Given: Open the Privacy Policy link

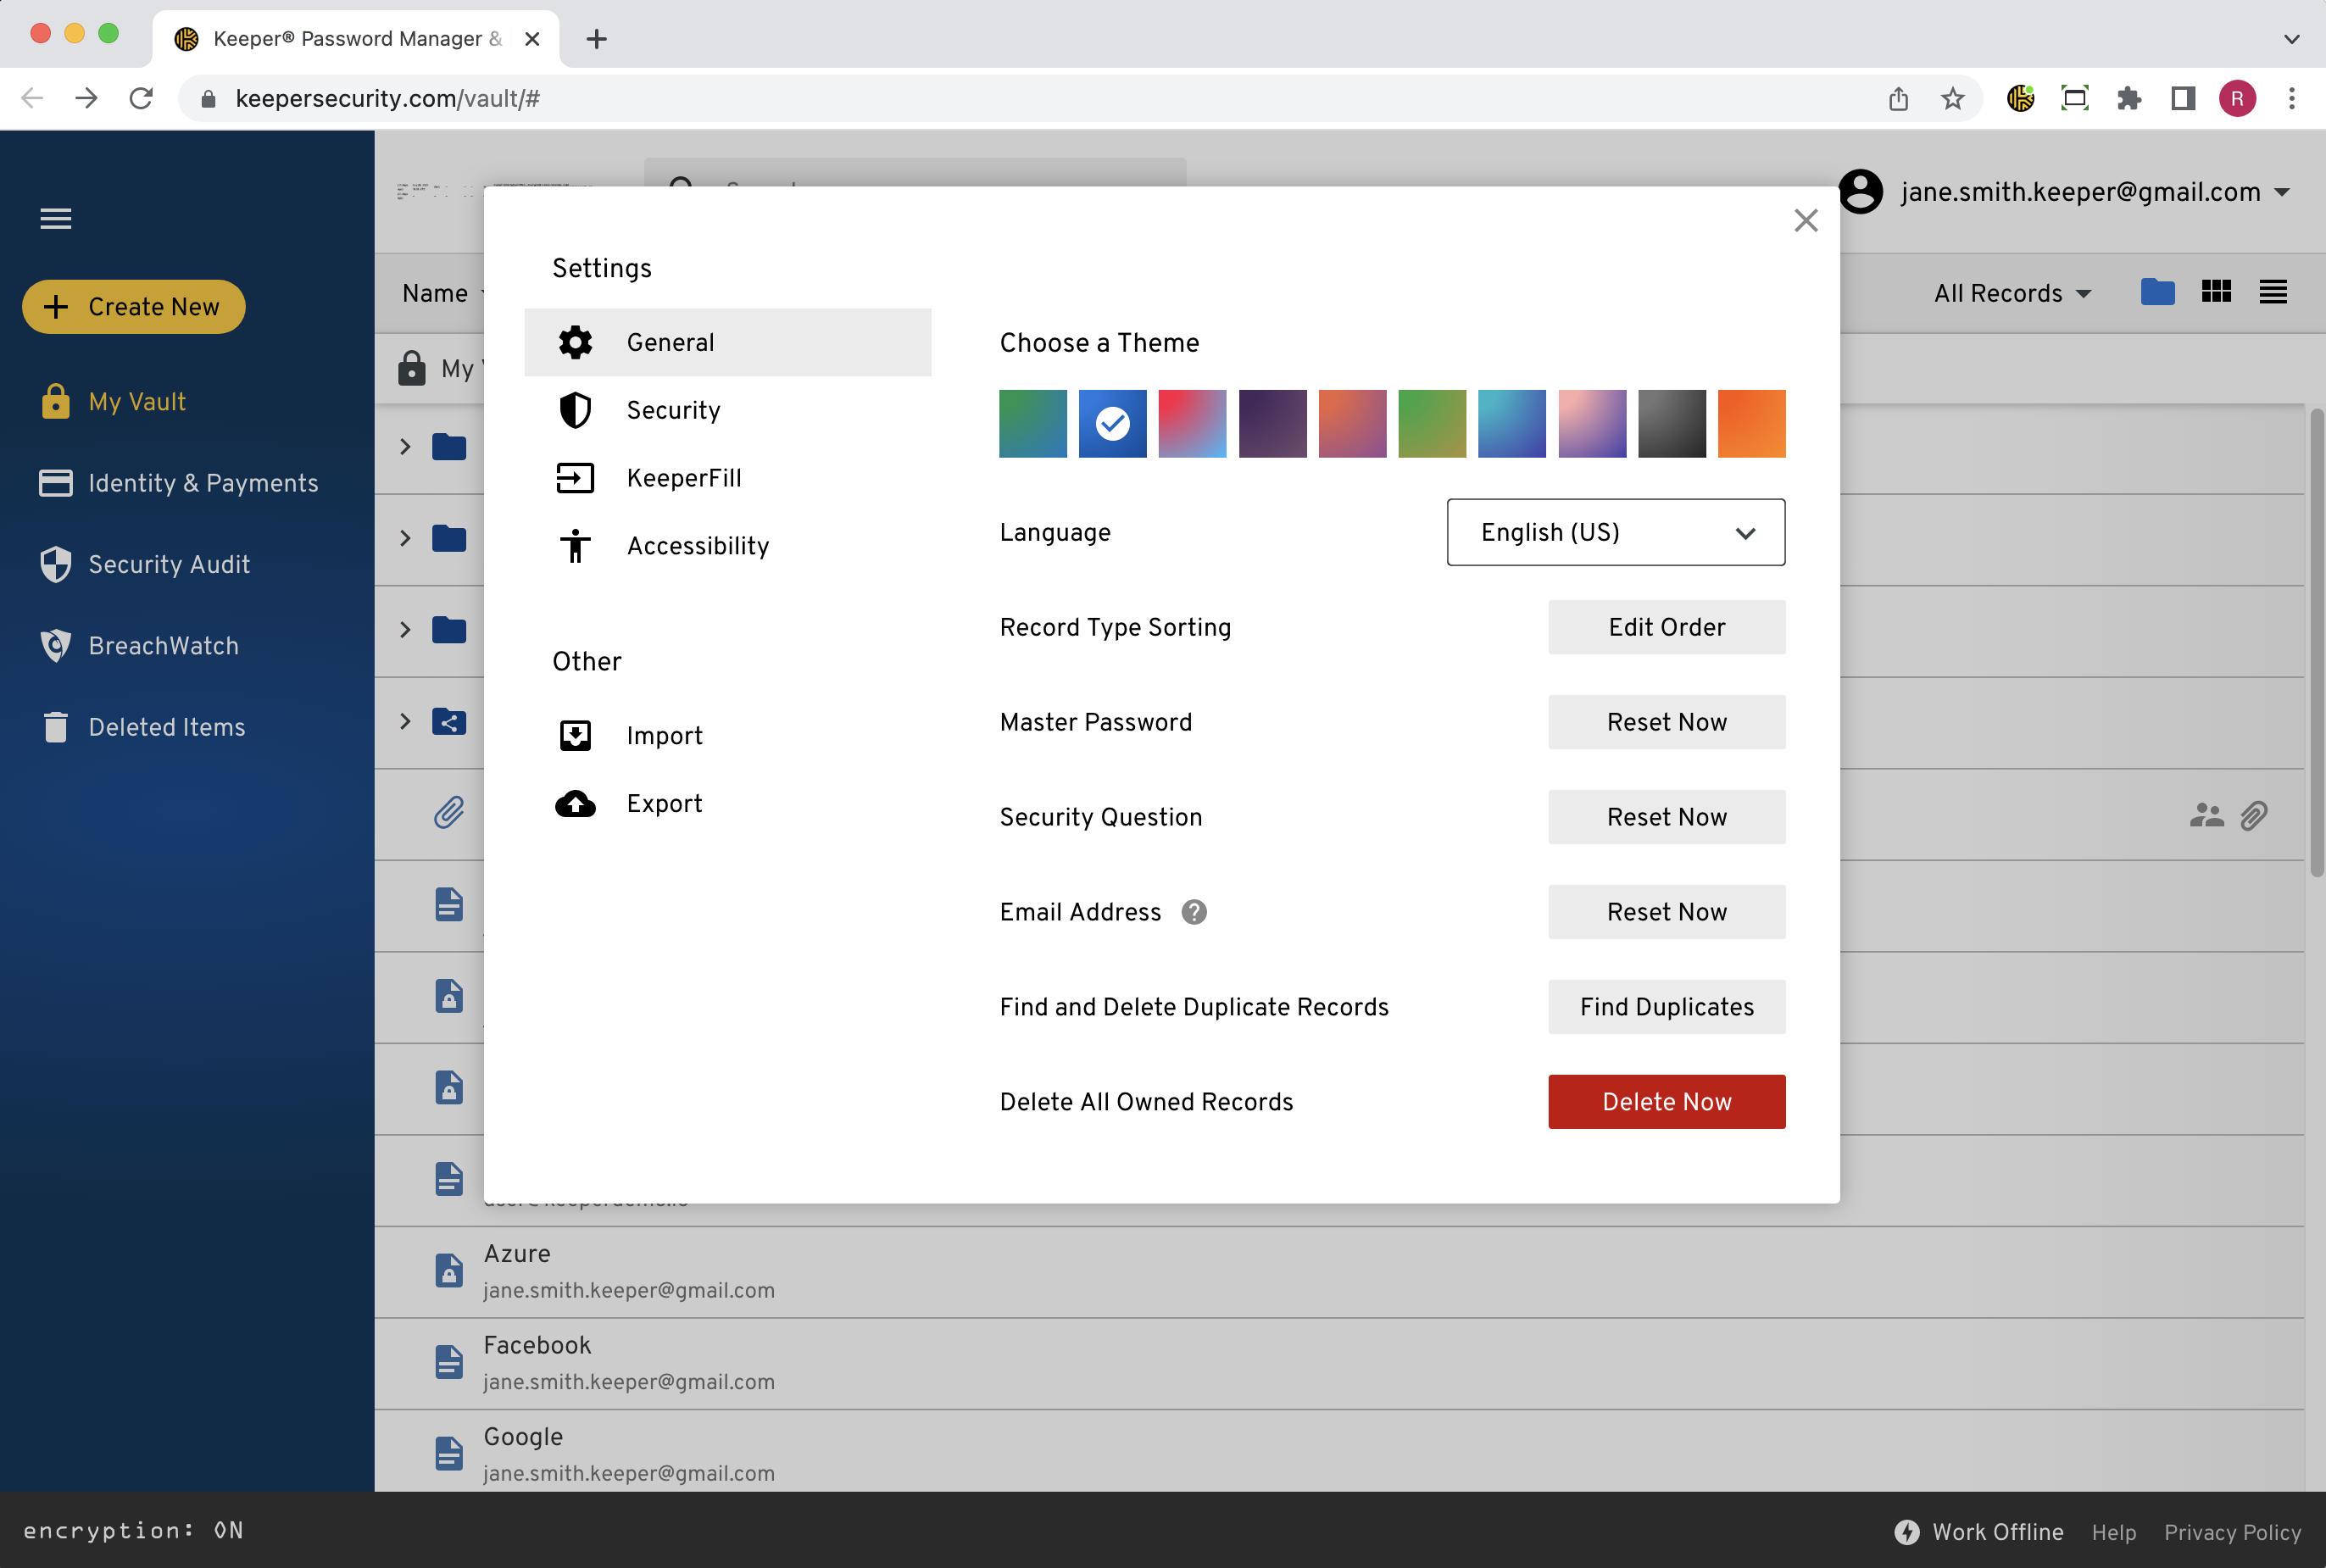Looking at the screenshot, I should [2232, 1532].
